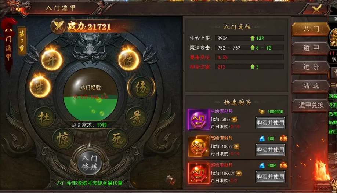Viewport: 337px width, 193px height.
Task: Click the 景 gate orb
Action: pos(136,117)
